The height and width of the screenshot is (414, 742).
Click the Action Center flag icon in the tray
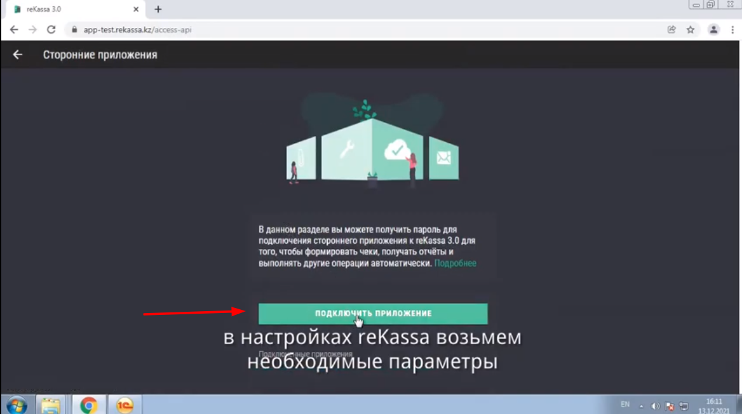coord(670,406)
